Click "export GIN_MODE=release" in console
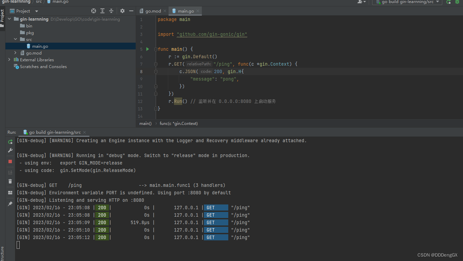 [91, 163]
